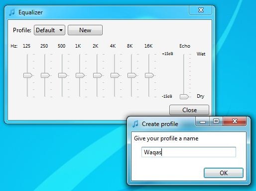Click the 1K slider handle

coord(80,75)
